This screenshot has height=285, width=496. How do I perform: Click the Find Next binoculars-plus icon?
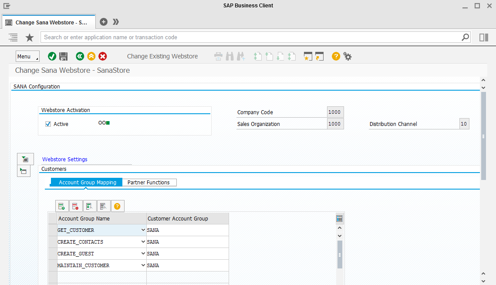pyautogui.click(x=241, y=56)
